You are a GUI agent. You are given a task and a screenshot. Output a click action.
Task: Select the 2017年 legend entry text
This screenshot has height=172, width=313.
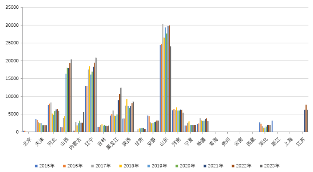pos(102,166)
